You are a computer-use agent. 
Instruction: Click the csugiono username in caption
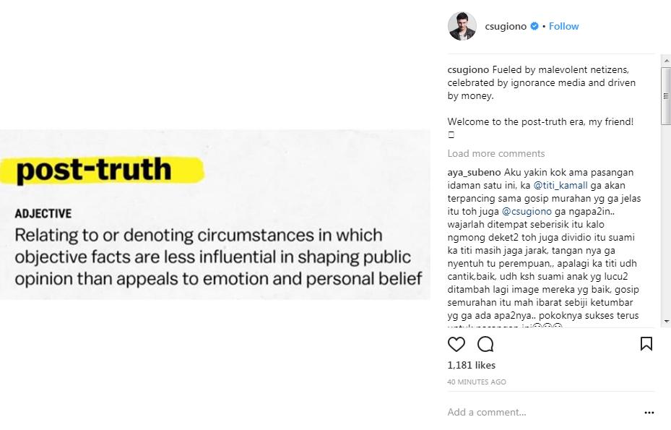point(468,70)
